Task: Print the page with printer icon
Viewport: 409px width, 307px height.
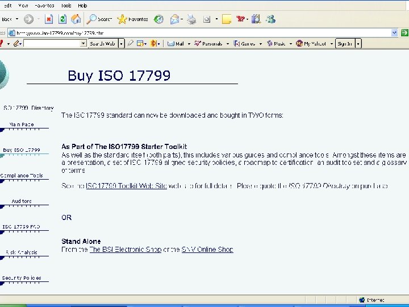Action: coord(192,19)
